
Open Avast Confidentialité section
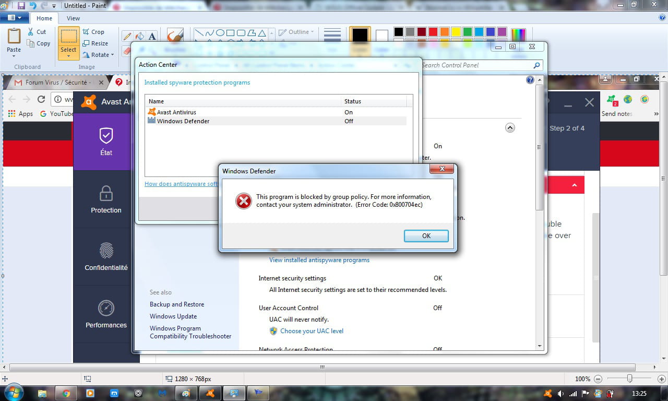click(106, 256)
